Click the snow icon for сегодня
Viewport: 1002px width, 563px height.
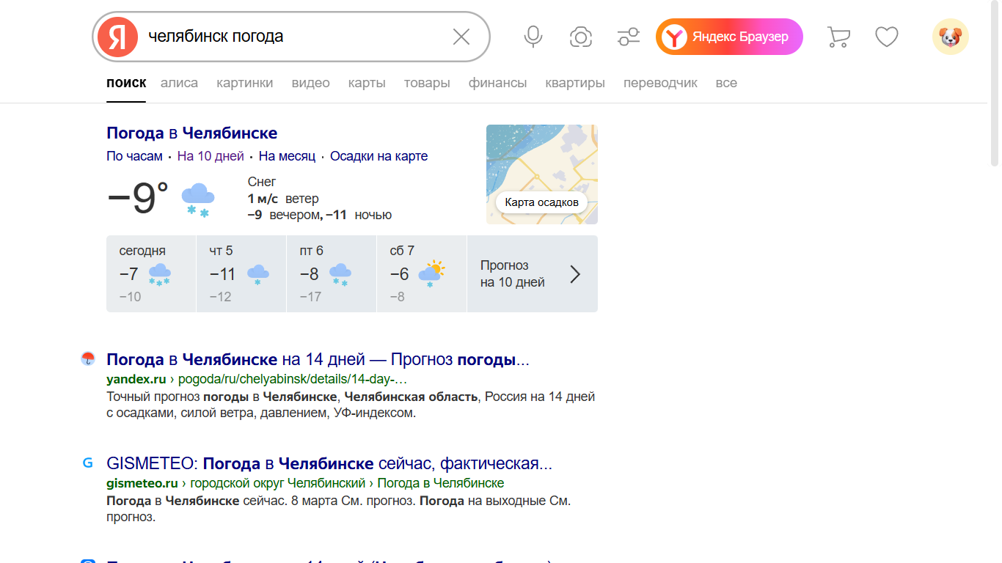pyautogui.click(x=159, y=275)
